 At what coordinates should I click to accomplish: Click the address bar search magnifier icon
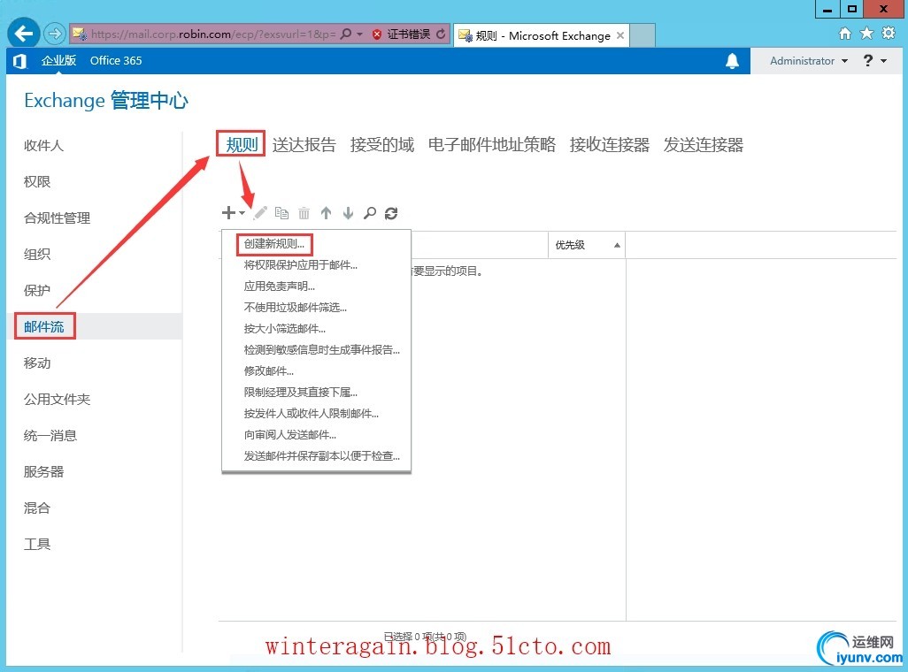point(346,34)
